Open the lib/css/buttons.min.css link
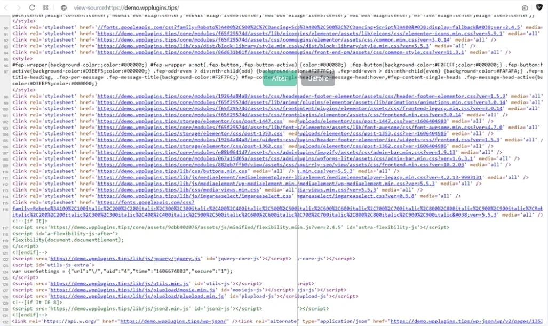The width and height of the screenshot is (548, 326). [x=172, y=172]
